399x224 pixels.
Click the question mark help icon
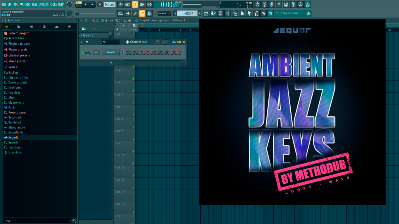tap(279, 4)
